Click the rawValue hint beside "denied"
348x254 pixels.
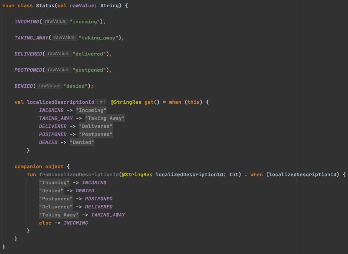[49, 86]
